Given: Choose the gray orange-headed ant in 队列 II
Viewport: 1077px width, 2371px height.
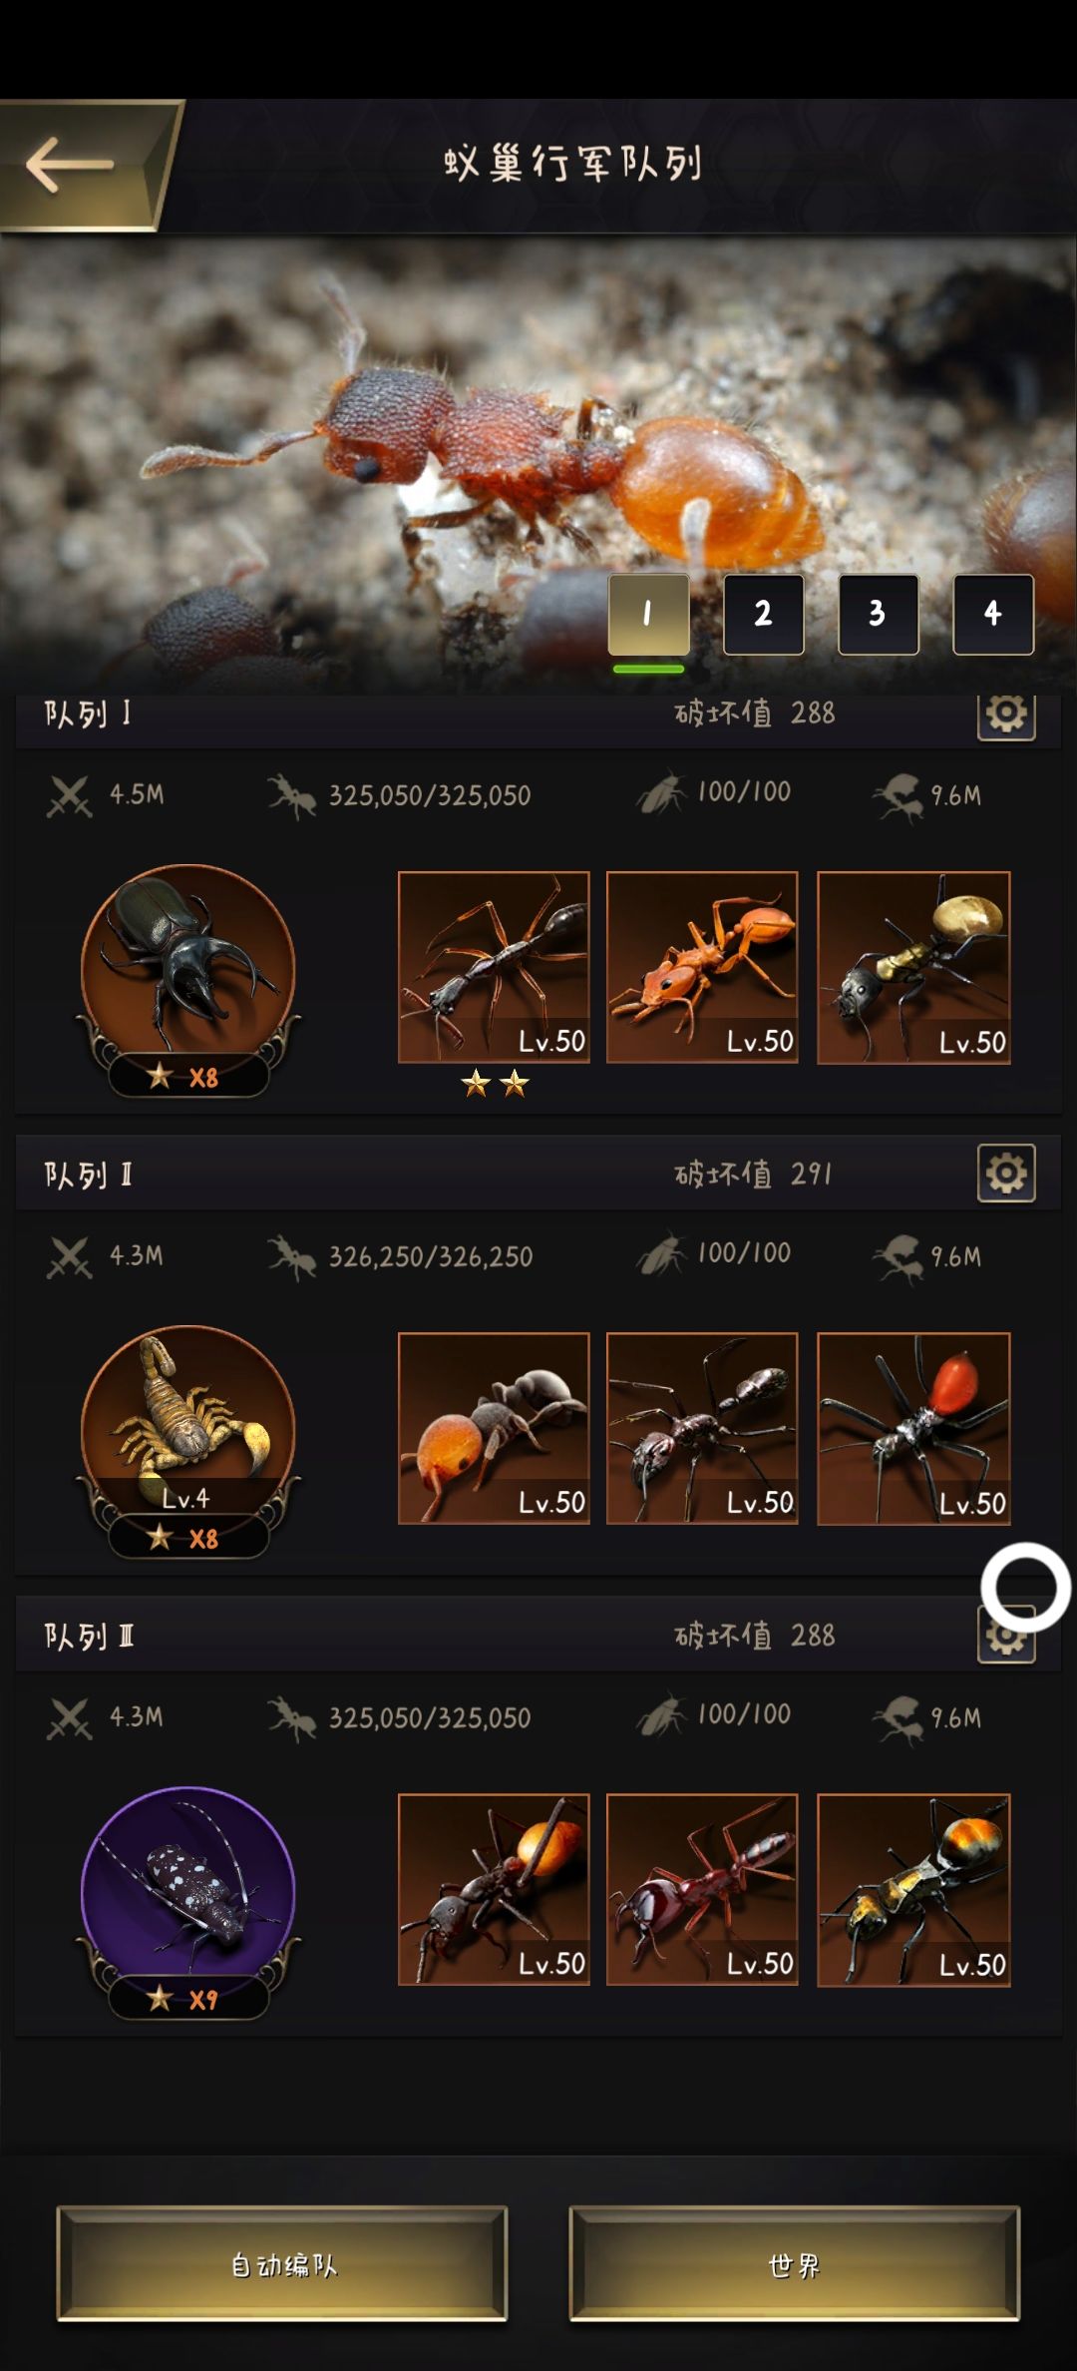Looking at the screenshot, I should click(x=494, y=1428).
